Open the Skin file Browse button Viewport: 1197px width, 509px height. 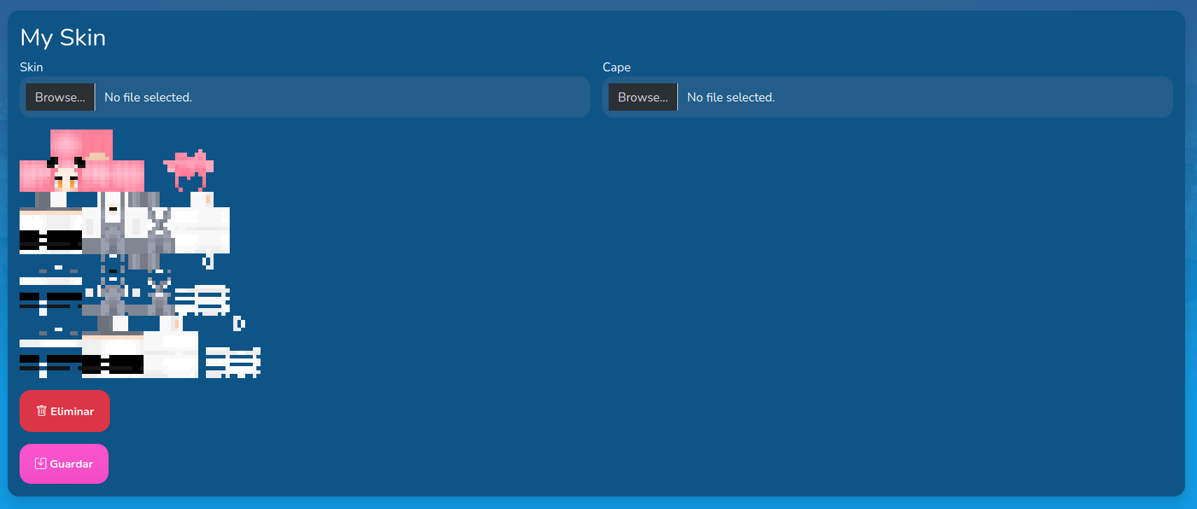pos(60,97)
